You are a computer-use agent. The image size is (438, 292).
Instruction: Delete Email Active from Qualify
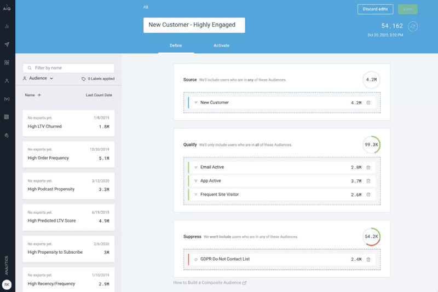tap(368, 167)
